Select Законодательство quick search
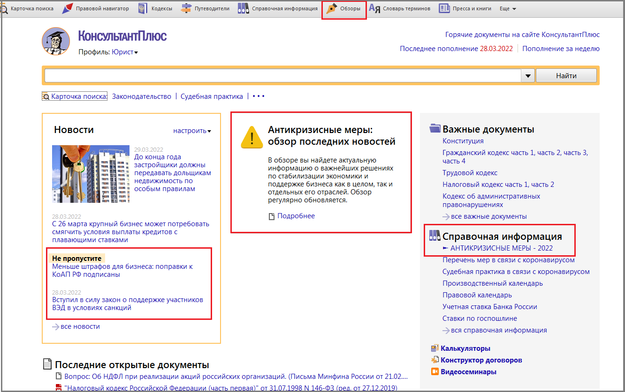The height and width of the screenshot is (392, 625). tap(141, 96)
